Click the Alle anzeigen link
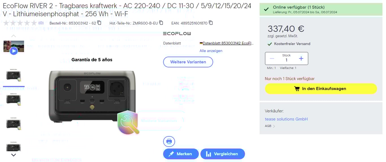This screenshot has height=162, width=386. 211,51
